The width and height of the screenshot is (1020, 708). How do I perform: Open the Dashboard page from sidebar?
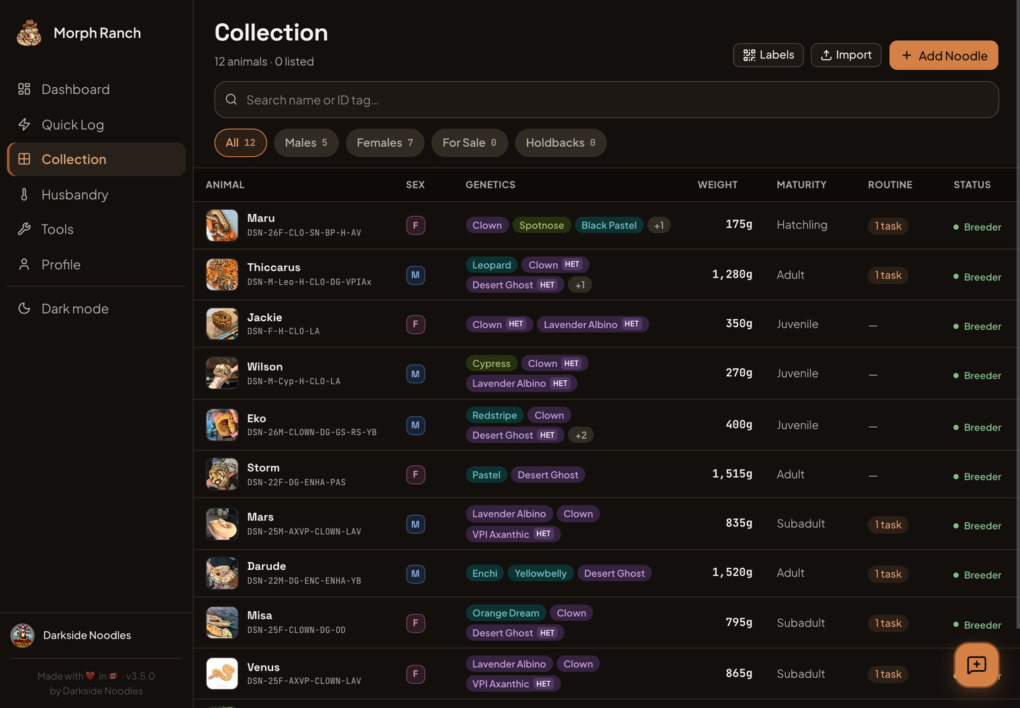pyautogui.click(x=96, y=89)
